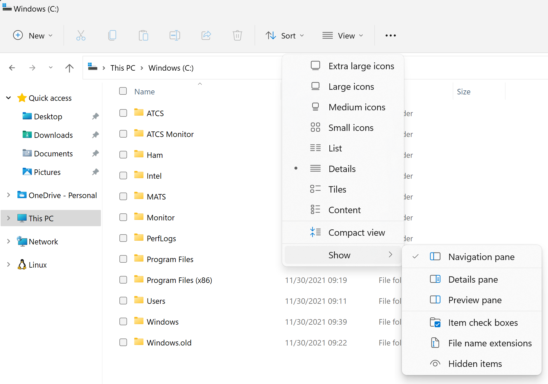The width and height of the screenshot is (548, 384).
Task: Tick the select-all checkbox beside Name
Action: click(x=123, y=91)
